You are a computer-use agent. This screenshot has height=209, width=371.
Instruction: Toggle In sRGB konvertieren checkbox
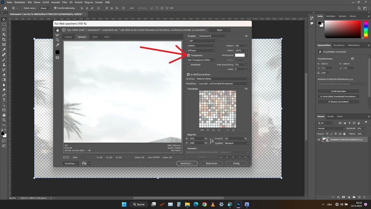point(188,75)
